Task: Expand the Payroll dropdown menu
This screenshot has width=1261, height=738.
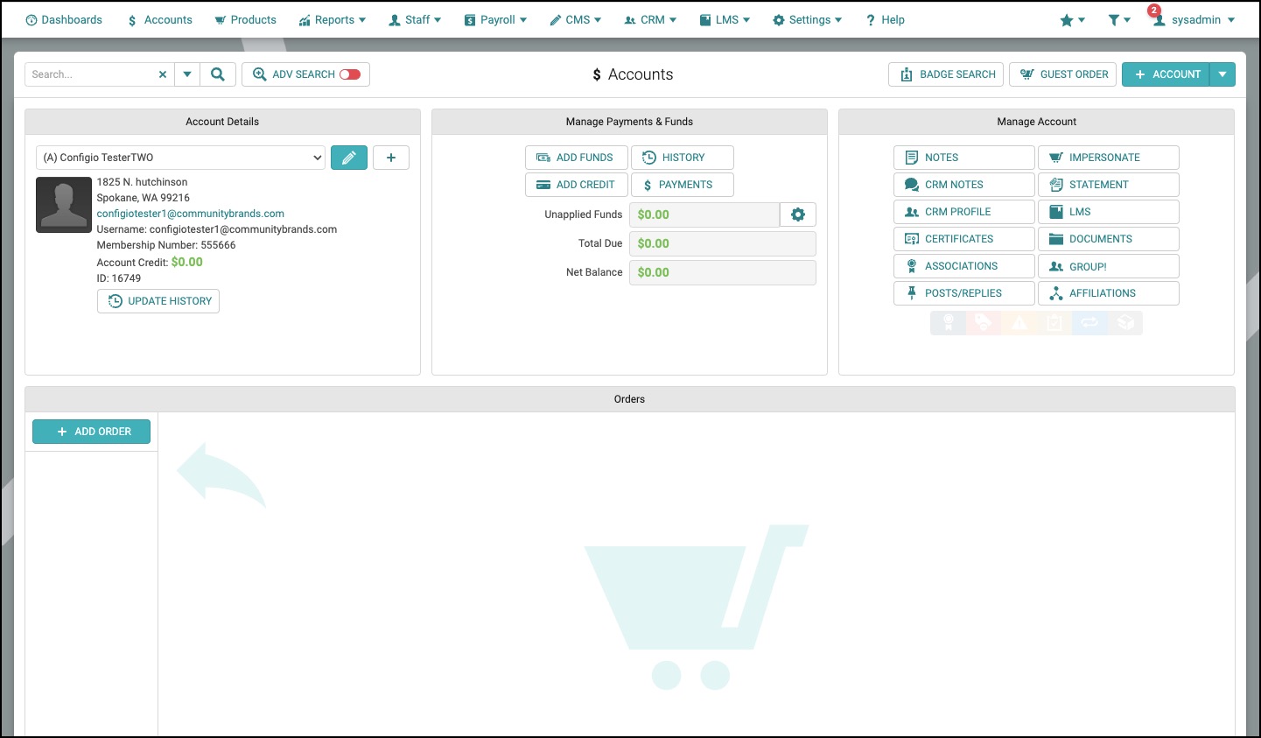Action: (x=495, y=19)
